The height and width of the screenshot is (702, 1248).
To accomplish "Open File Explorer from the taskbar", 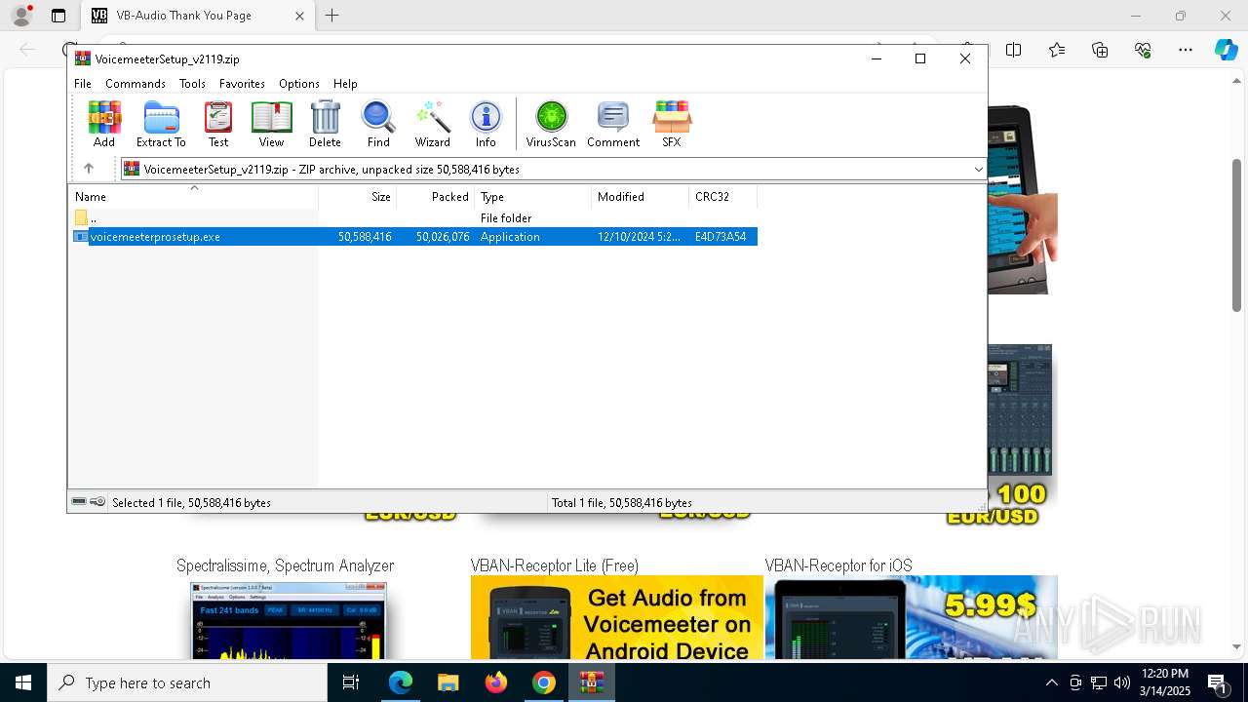I will [x=448, y=682].
